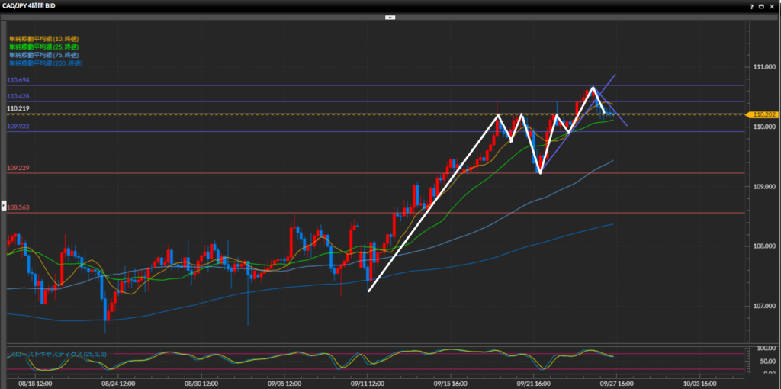Click the current price tag 110.202

point(763,114)
